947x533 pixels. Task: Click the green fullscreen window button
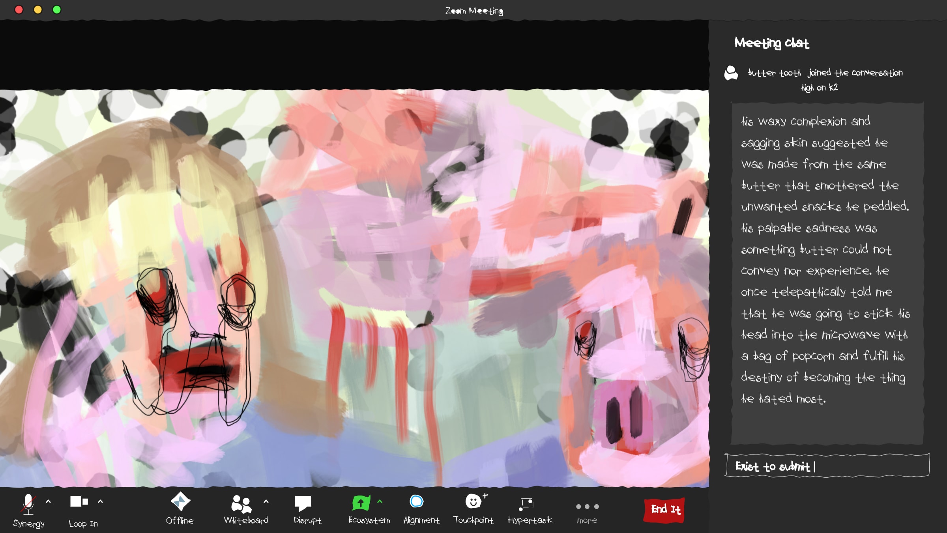(x=57, y=10)
